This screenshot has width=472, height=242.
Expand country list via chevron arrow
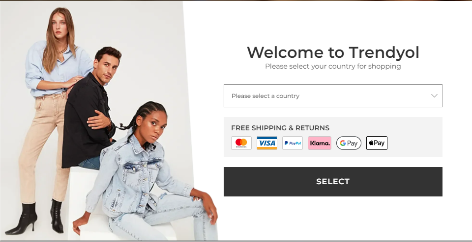[x=434, y=96]
